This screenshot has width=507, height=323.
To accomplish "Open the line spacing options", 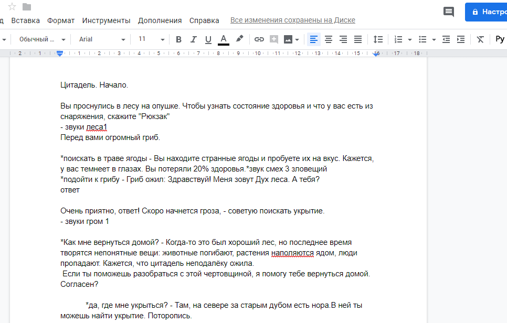I will (x=378, y=39).
